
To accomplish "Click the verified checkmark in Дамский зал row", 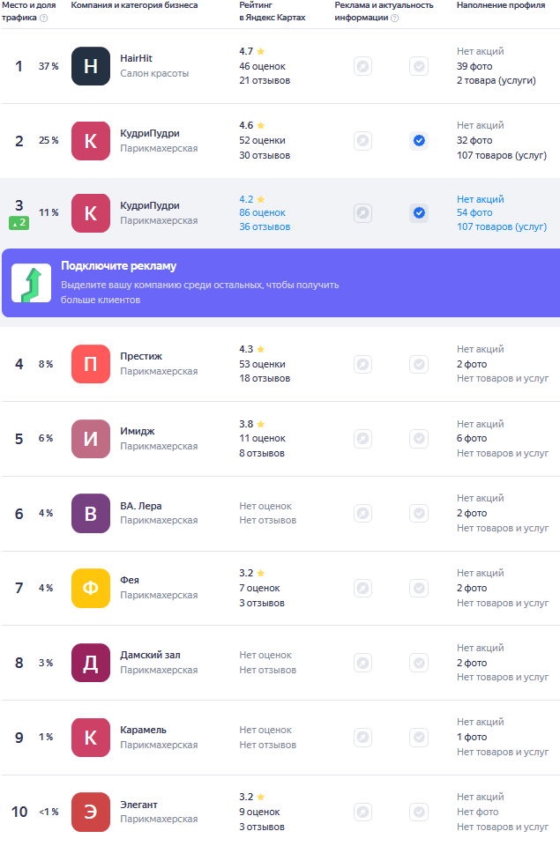I will 419,663.
